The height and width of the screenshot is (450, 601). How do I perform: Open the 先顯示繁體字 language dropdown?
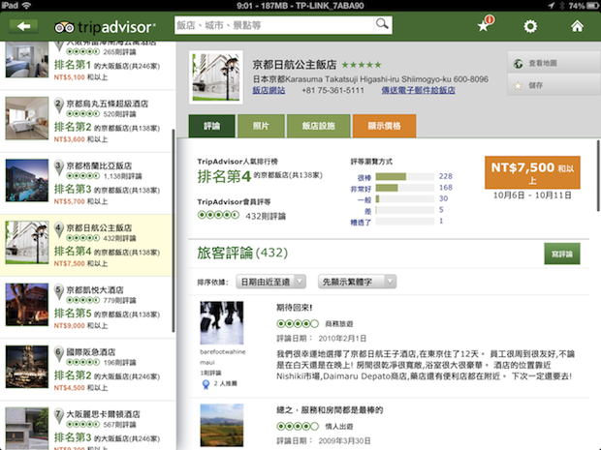point(358,282)
